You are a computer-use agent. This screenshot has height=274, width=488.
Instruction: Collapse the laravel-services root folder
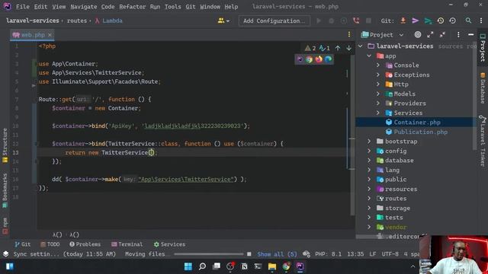point(361,46)
